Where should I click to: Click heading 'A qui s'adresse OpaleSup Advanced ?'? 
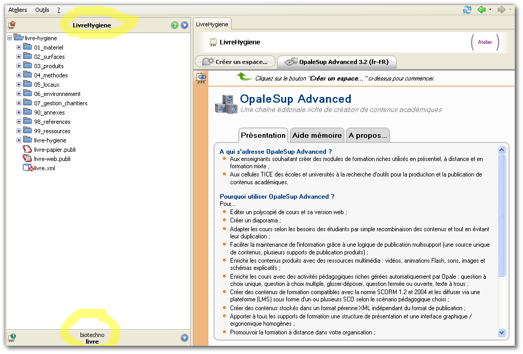pos(276,152)
